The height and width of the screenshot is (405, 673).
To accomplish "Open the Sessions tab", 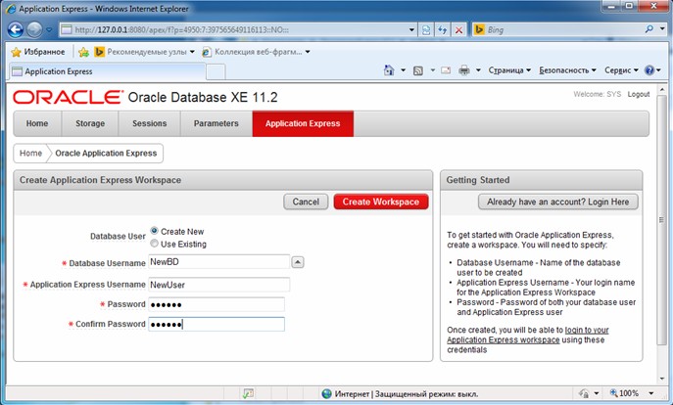I will pos(149,124).
